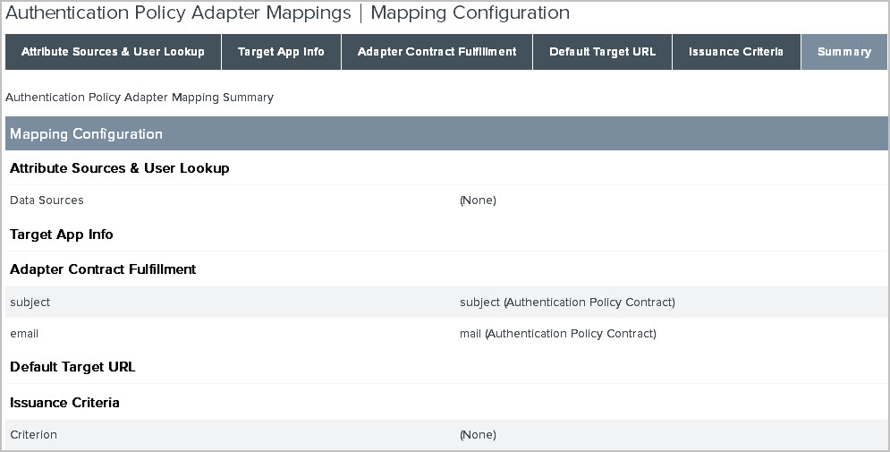Switch to the Target App Info tab
Image resolution: width=890 pixels, height=452 pixels.
[281, 52]
